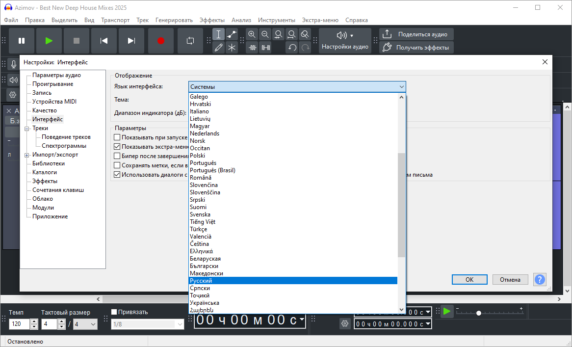Select the Draw pencil tool
This screenshot has height=347, width=572.
(x=218, y=48)
